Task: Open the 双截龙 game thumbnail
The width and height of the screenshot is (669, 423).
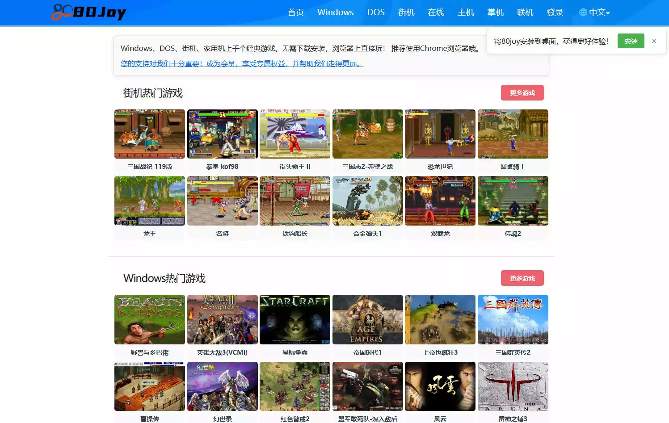Action: click(440, 201)
